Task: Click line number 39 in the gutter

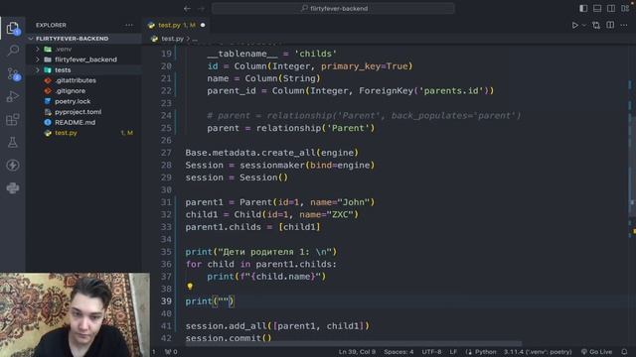Action: click(x=166, y=301)
